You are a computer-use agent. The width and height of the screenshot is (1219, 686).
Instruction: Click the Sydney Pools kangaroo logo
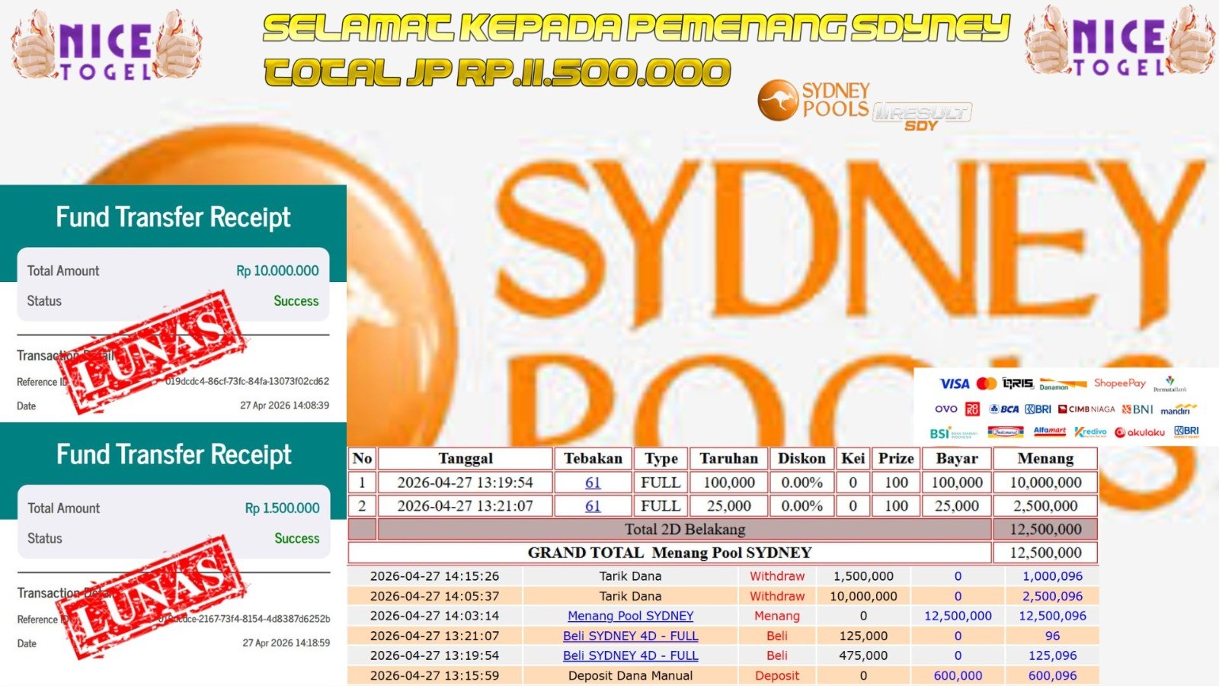pos(778,101)
